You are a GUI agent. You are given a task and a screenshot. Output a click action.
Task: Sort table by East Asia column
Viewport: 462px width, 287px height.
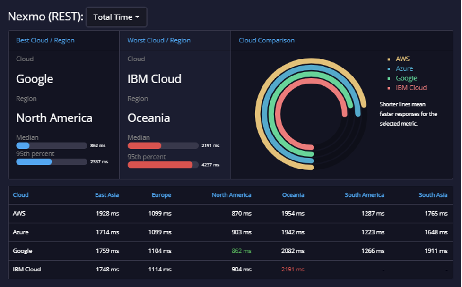pyautogui.click(x=107, y=195)
